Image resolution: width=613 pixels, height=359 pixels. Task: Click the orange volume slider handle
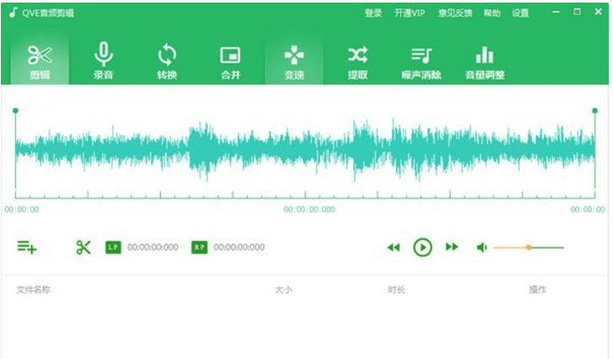point(529,247)
